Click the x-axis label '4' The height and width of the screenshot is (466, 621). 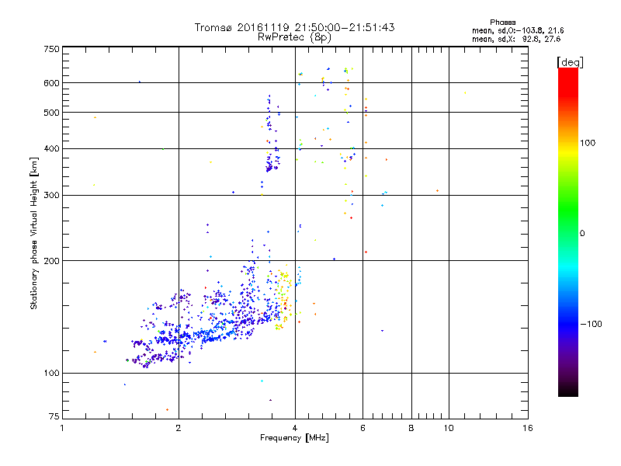coord(295,428)
